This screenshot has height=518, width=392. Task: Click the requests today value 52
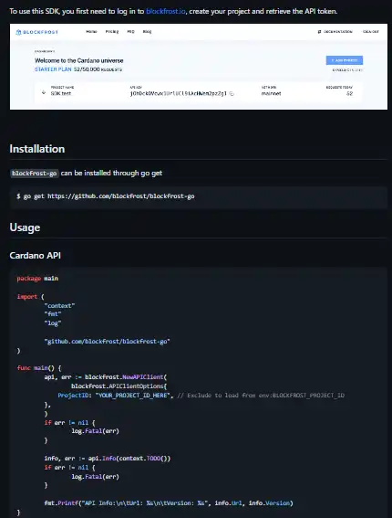click(349, 93)
